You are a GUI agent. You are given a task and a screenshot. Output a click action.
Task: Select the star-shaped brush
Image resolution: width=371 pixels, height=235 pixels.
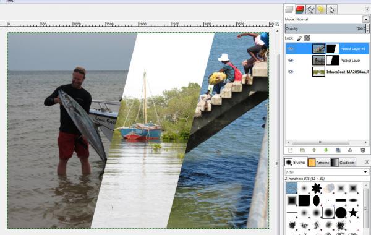tap(353, 213)
